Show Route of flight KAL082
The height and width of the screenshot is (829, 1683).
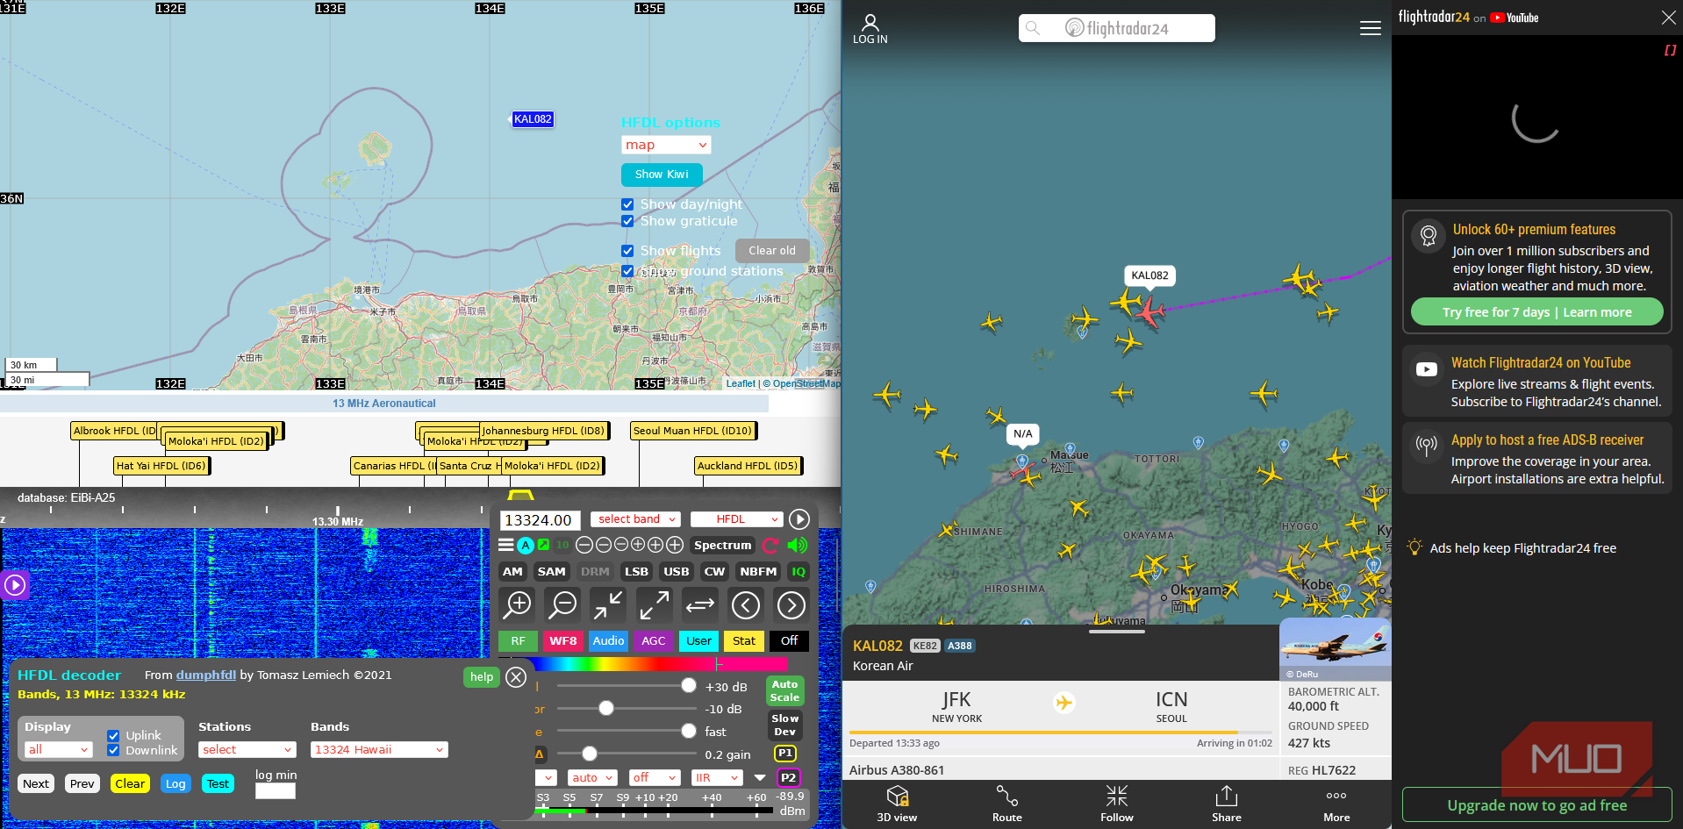(x=1006, y=804)
